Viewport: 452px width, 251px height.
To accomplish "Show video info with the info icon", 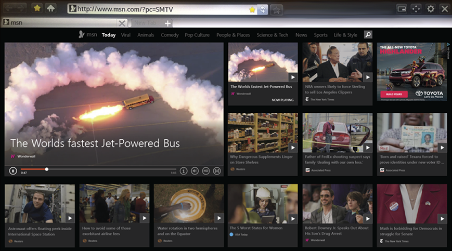I will [x=184, y=170].
